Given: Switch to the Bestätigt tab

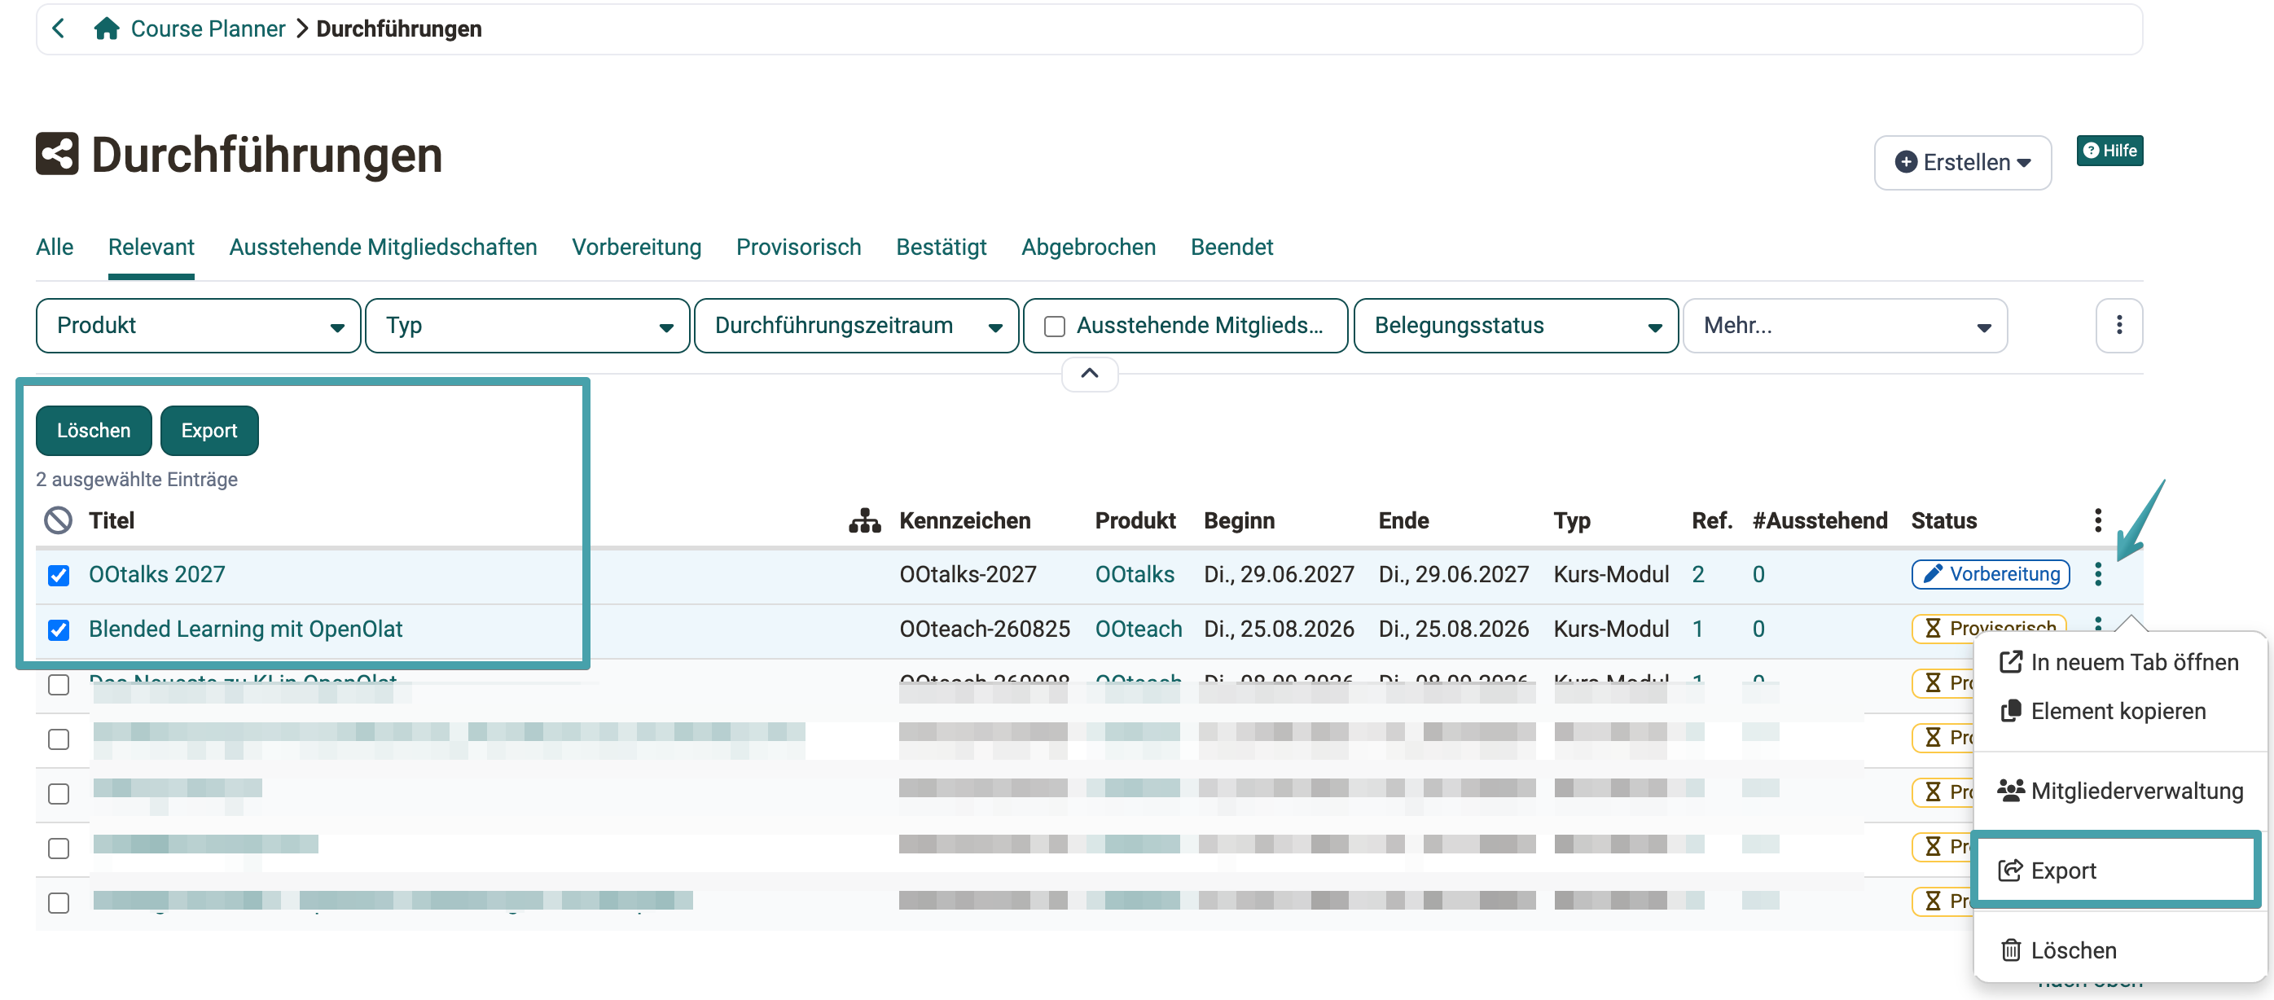Looking at the screenshot, I should pyautogui.click(x=941, y=247).
